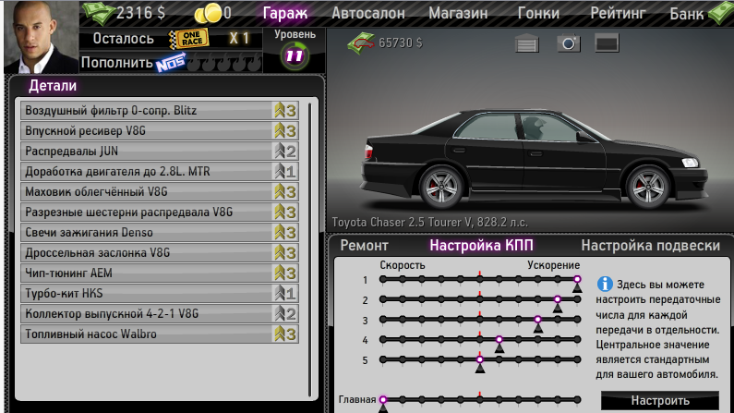
Task: Open the Магазин menu
Action: [x=458, y=13]
